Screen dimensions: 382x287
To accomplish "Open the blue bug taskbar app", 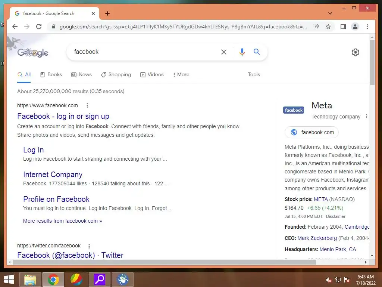I will coord(122,280).
